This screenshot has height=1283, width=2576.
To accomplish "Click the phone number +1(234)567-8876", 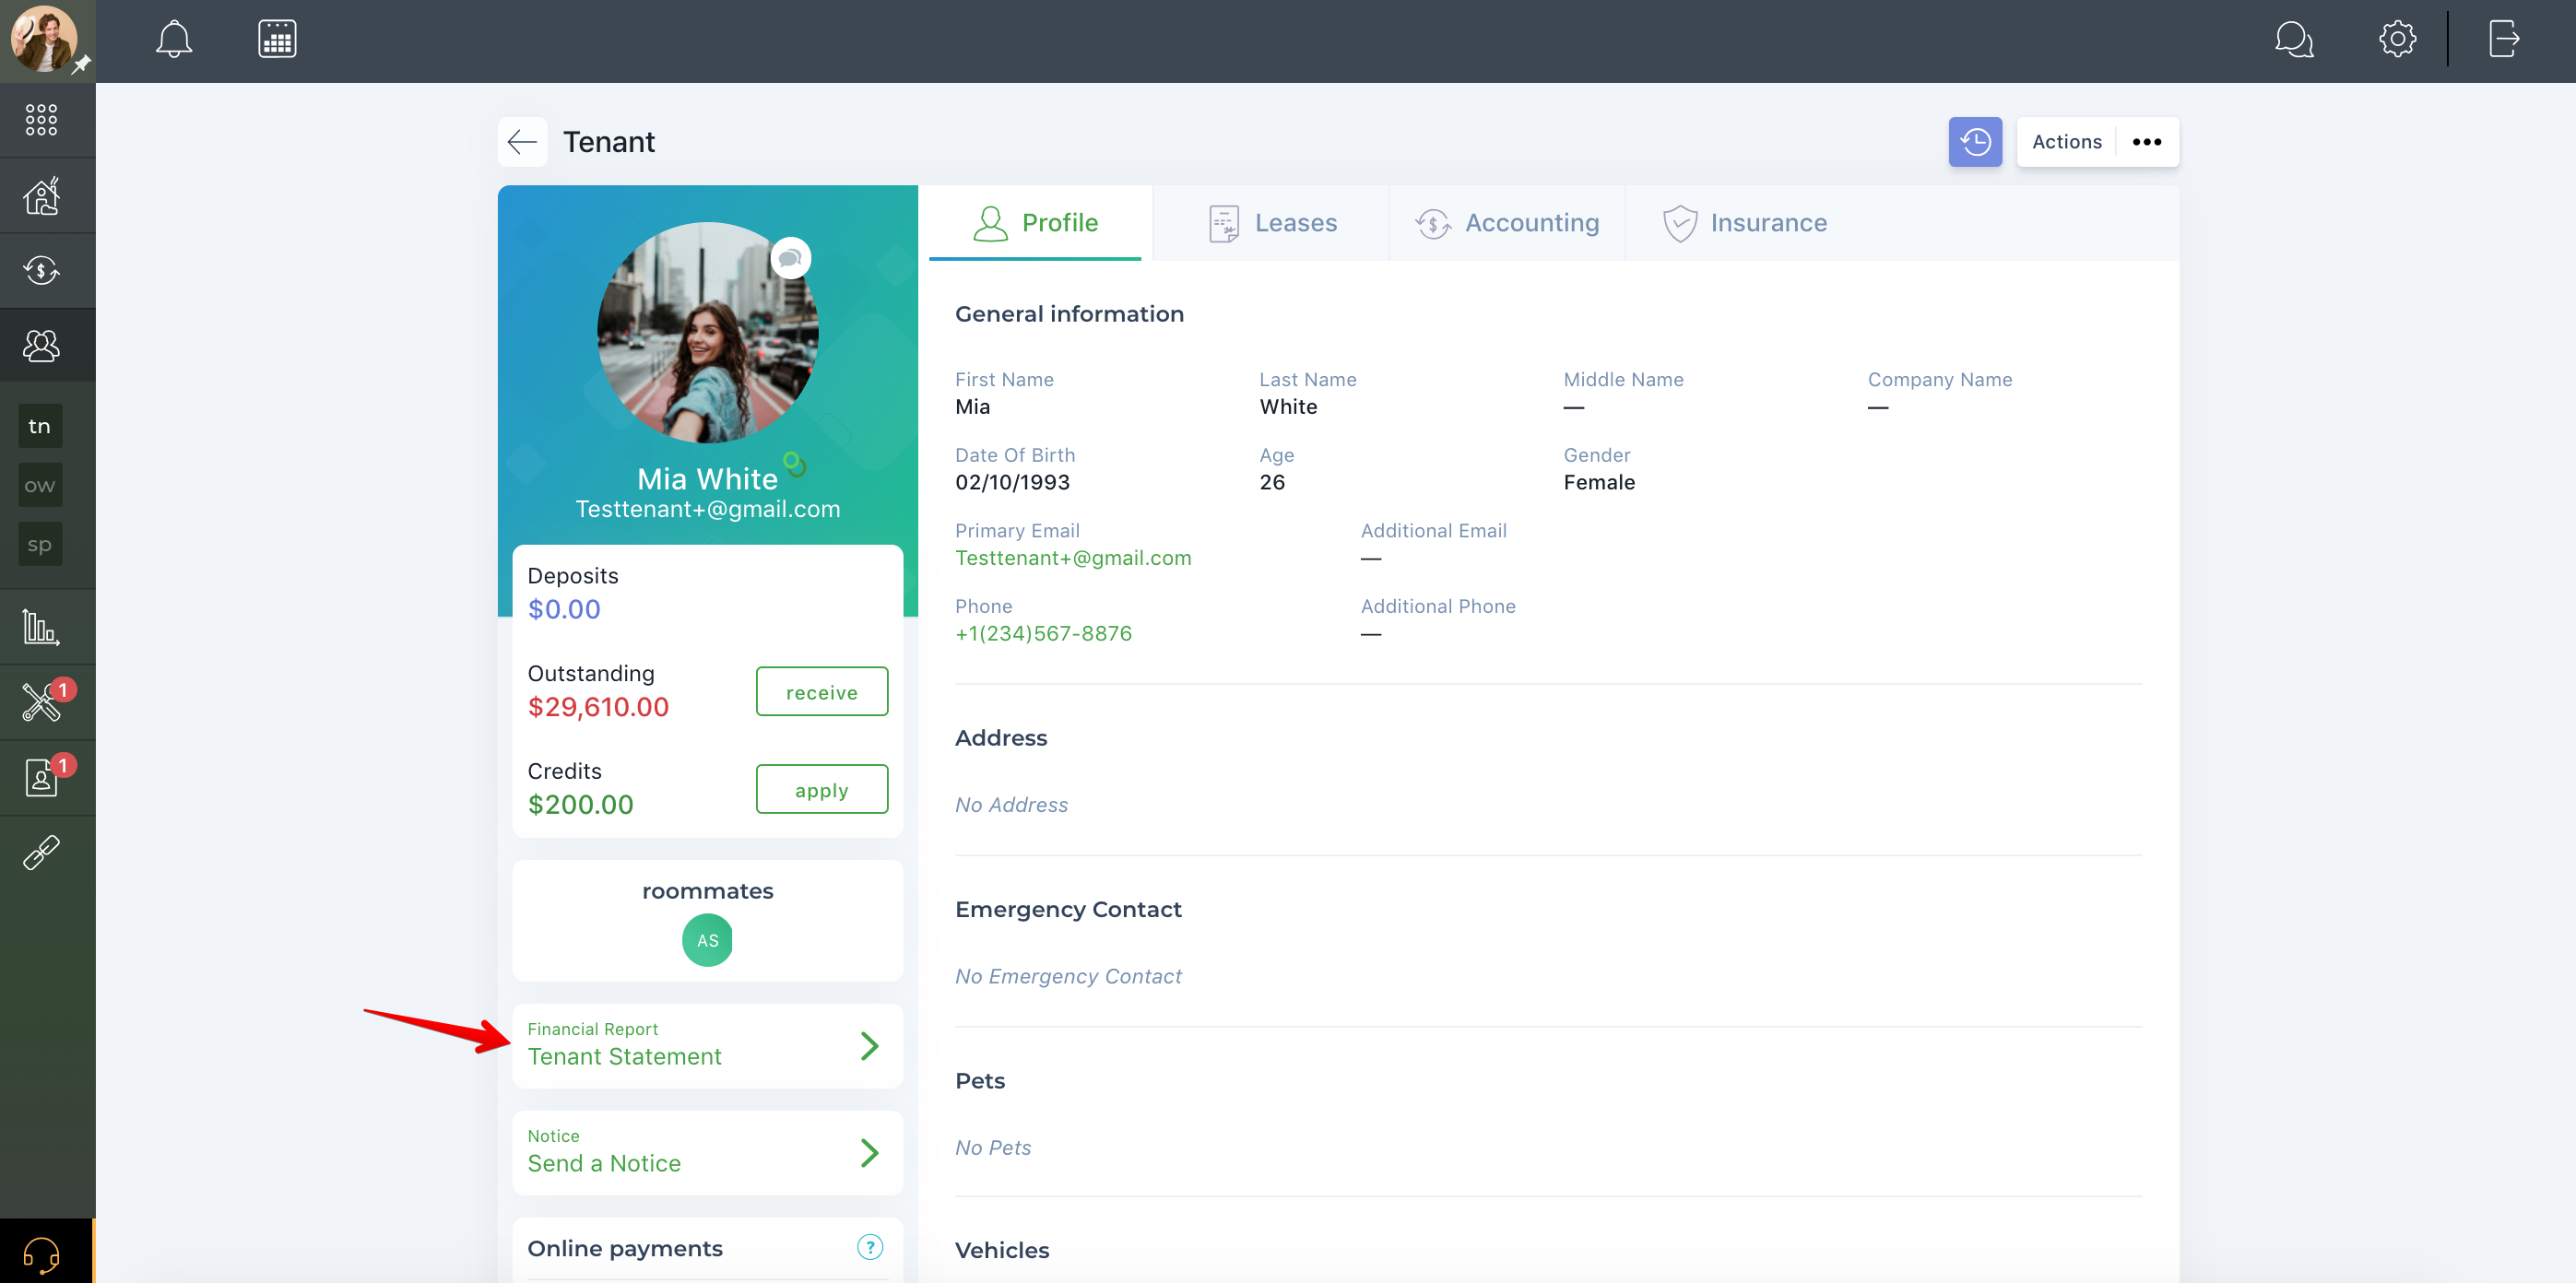I will tap(1043, 634).
